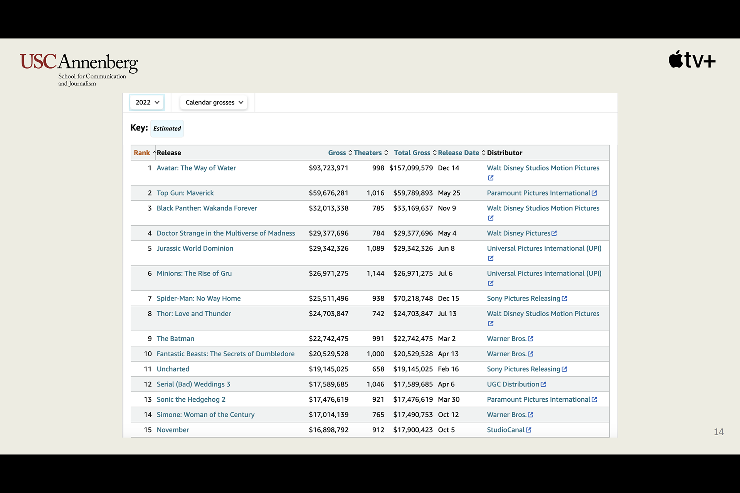The width and height of the screenshot is (740, 493).
Task: Click external link icon next to Paramount Top Gun row
Action: (x=594, y=193)
